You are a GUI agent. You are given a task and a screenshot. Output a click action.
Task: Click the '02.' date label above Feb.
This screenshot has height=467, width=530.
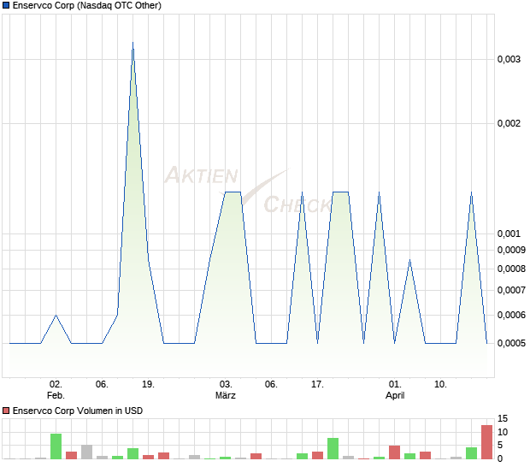point(56,385)
